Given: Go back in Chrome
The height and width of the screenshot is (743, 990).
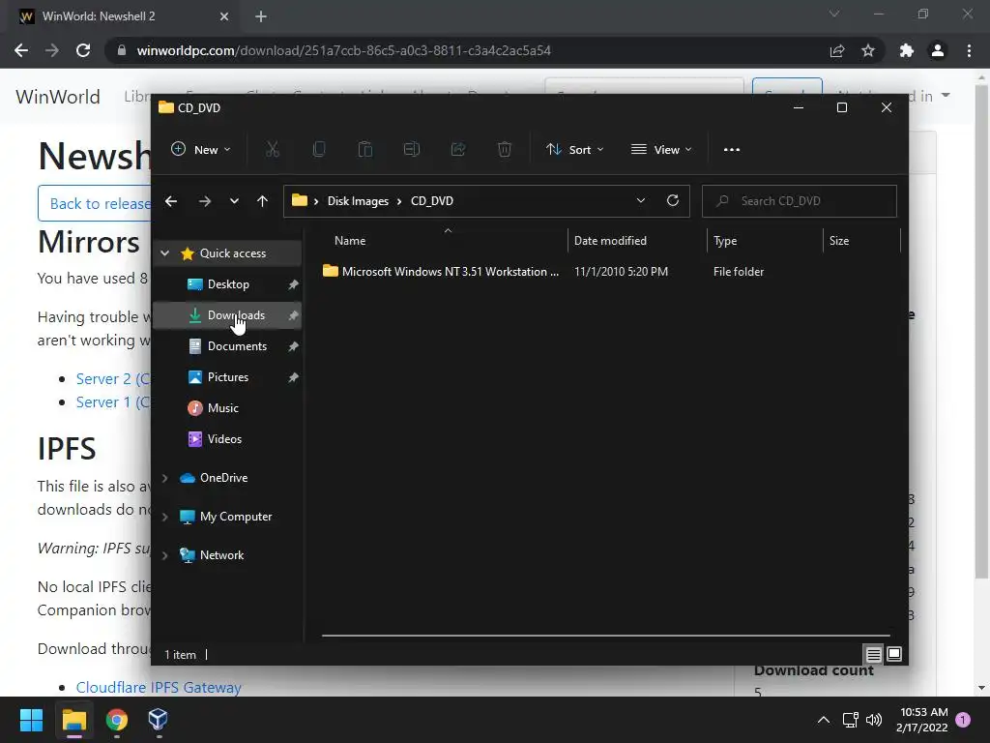Looking at the screenshot, I should coord(21,50).
